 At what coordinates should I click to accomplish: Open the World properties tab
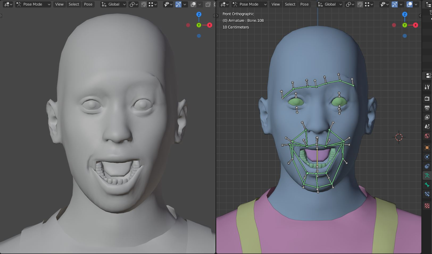[x=427, y=136]
